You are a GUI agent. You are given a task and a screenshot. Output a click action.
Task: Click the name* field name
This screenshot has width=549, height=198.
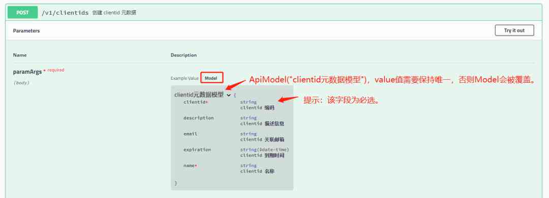tap(190, 165)
